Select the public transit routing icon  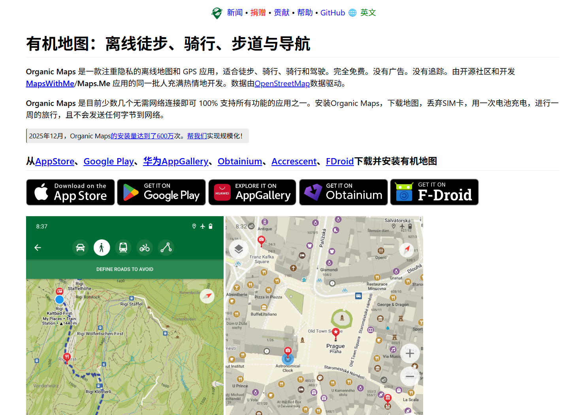(x=123, y=248)
